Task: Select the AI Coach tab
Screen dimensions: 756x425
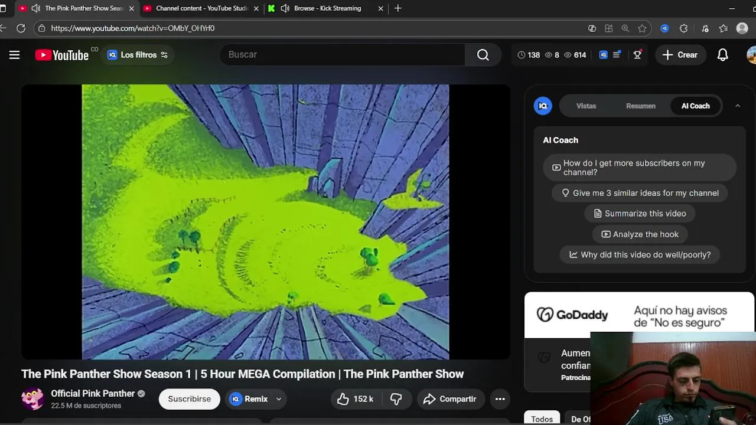Action: [695, 106]
